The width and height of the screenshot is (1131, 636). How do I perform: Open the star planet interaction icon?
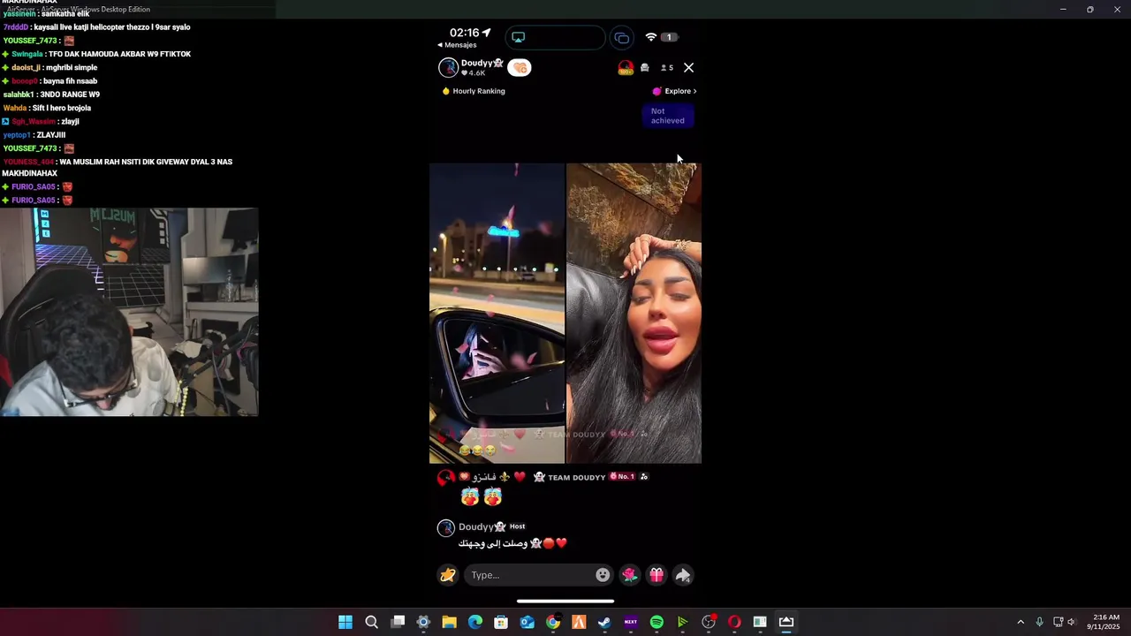(x=448, y=575)
